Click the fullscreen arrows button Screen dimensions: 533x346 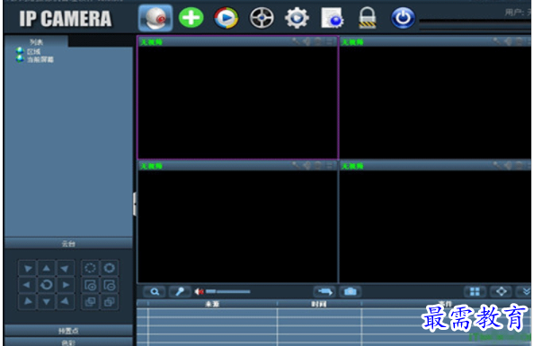pos(501,292)
